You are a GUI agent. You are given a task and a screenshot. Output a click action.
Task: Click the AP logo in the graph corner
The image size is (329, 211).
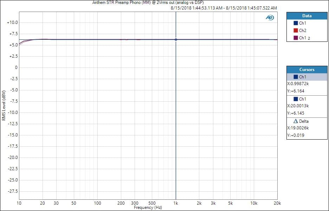270,18
